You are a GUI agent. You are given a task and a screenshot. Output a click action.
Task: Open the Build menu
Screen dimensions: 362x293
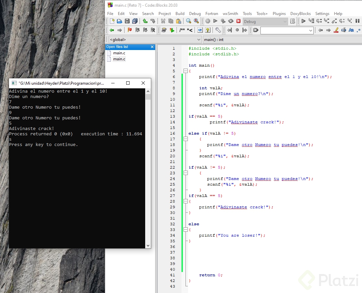[x=180, y=14]
